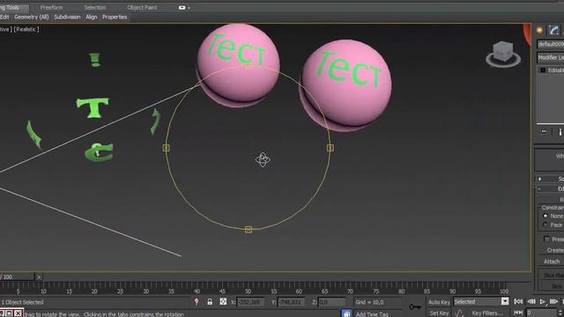The image size is (564, 317).
Task: Click the '1 Object Selected' status text
Action: pos(22,302)
